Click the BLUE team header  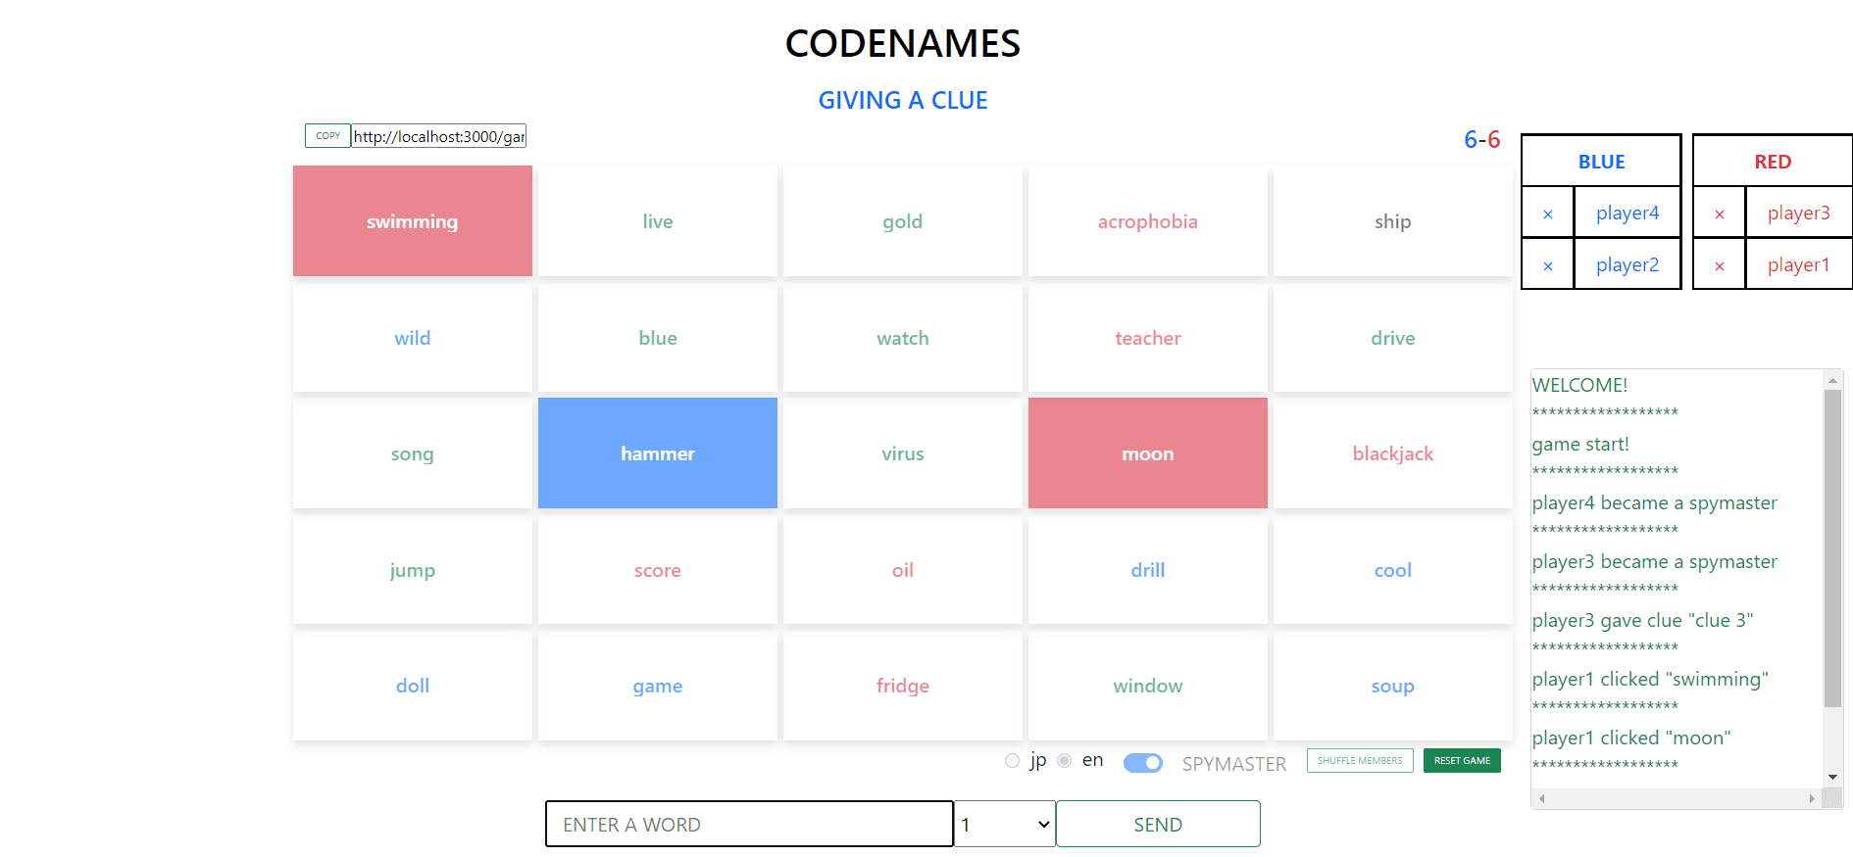click(1602, 162)
